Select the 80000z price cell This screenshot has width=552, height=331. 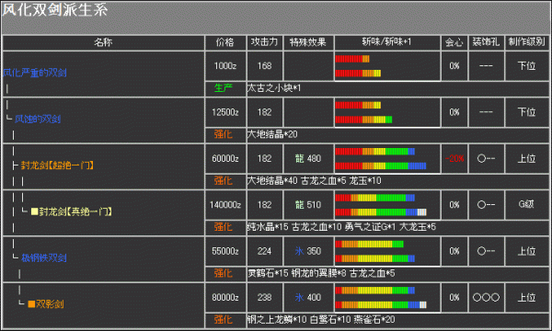coord(225,298)
